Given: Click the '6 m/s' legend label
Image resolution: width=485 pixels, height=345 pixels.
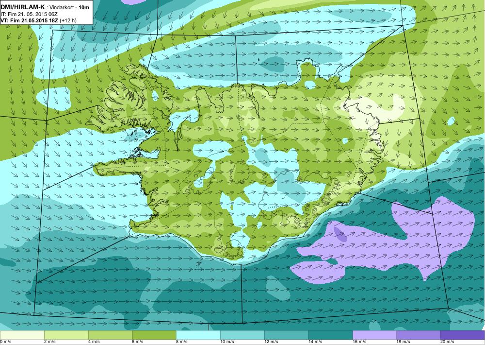Looking at the screenshot, I should 138,342.
